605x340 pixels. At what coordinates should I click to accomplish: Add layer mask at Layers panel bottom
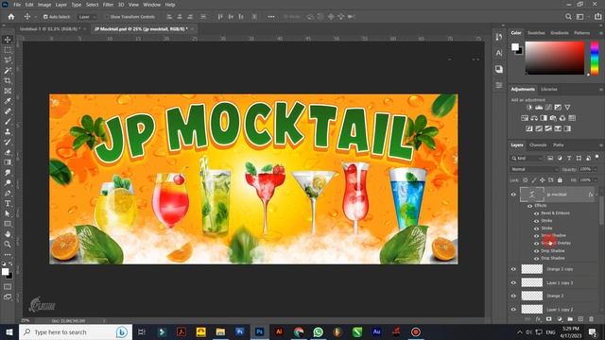point(548,319)
